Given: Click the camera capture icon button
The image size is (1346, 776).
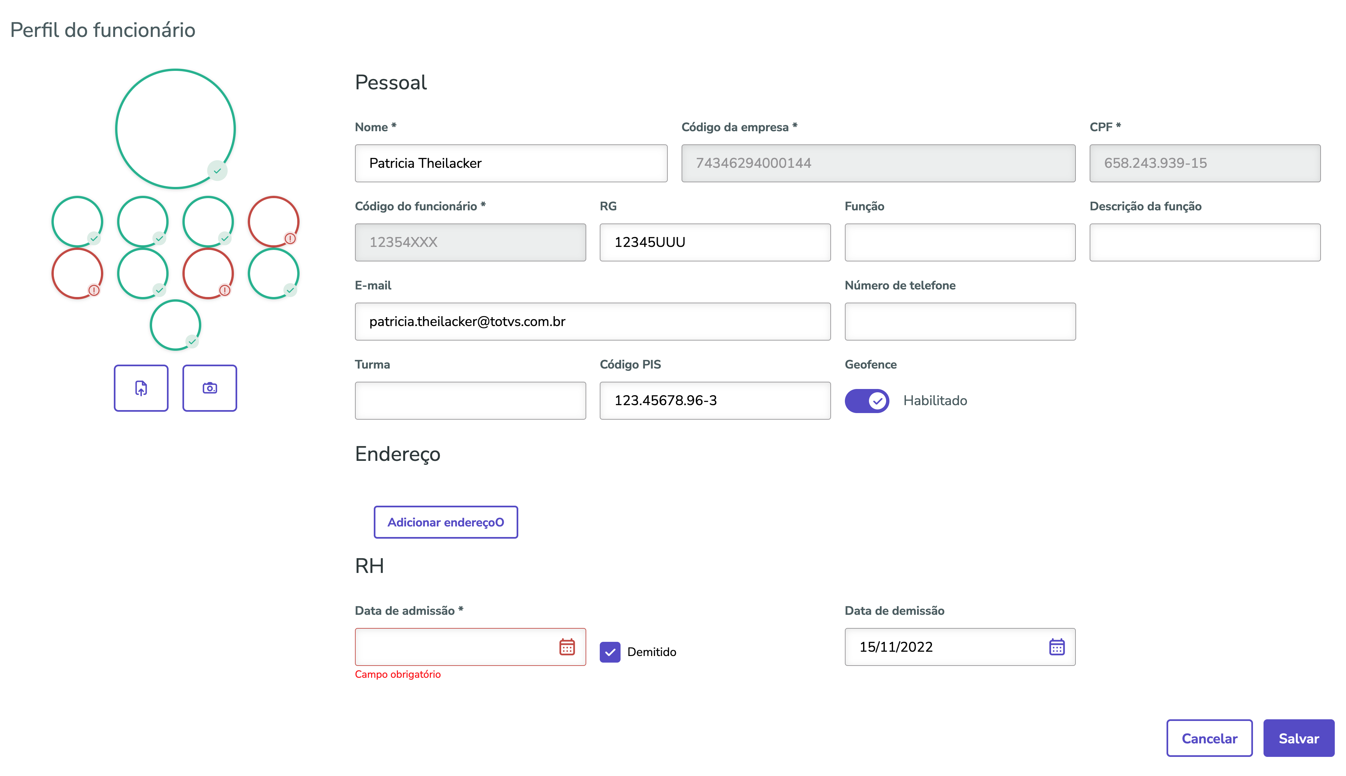Looking at the screenshot, I should (x=209, y=388).
